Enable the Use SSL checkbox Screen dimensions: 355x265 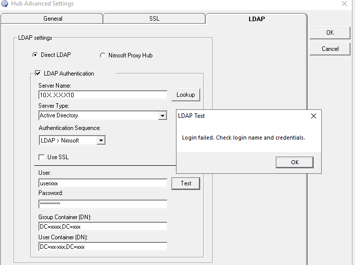point(41,157)
